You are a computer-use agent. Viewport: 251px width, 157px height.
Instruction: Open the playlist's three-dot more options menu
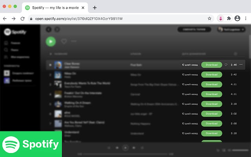coord(74,41)
